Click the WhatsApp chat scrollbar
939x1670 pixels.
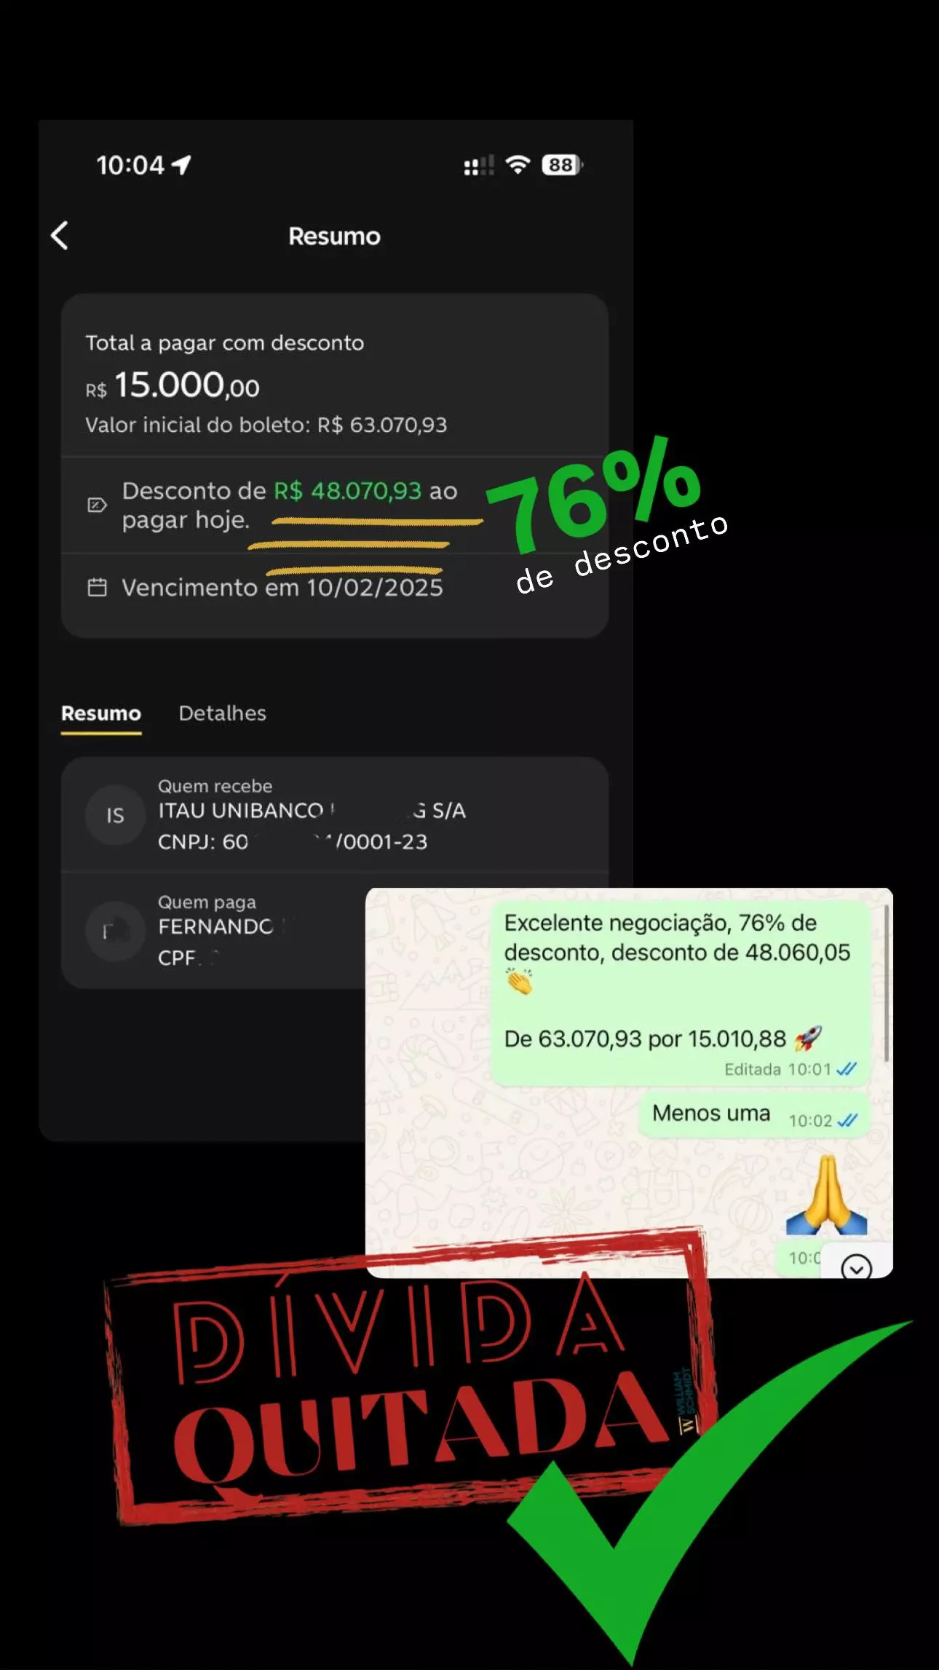(x=886, y=983)
